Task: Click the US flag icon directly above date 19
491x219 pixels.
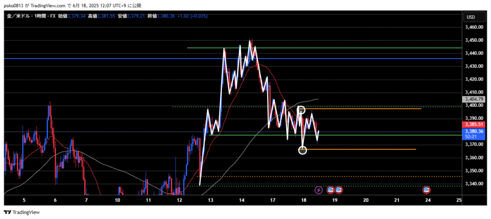Action: coord(339,190)
